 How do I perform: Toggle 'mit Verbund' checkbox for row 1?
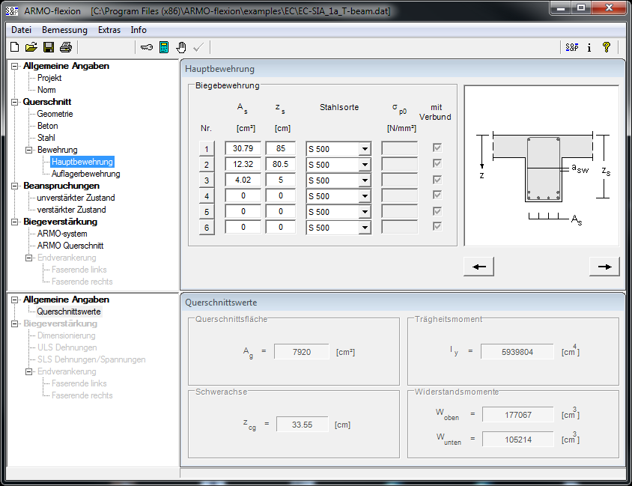[x=437, y=148]
